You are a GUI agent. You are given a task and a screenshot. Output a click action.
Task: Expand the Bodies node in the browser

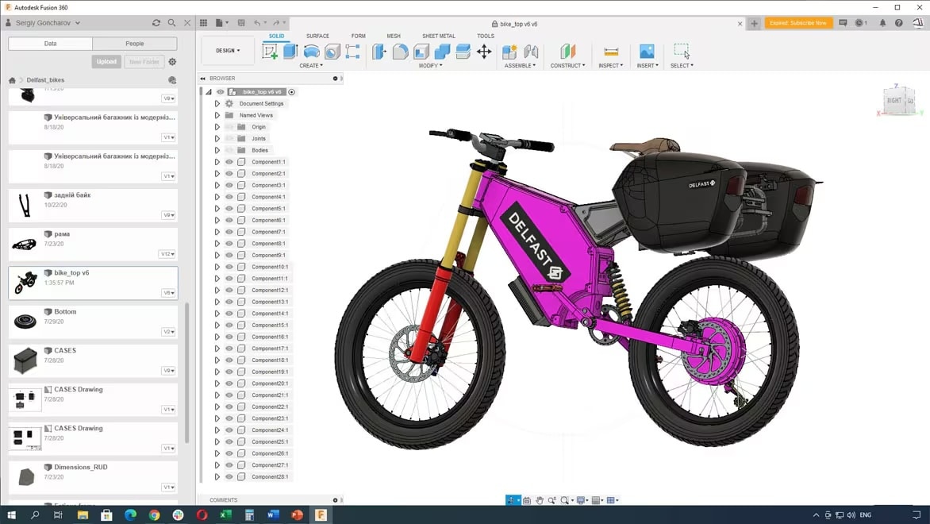(x=217, y=149)
